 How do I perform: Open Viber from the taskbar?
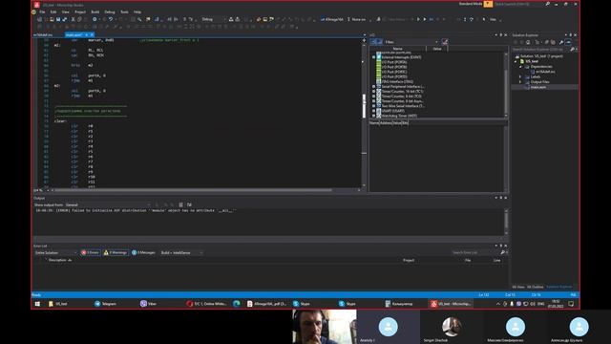[x=149, y=304]
